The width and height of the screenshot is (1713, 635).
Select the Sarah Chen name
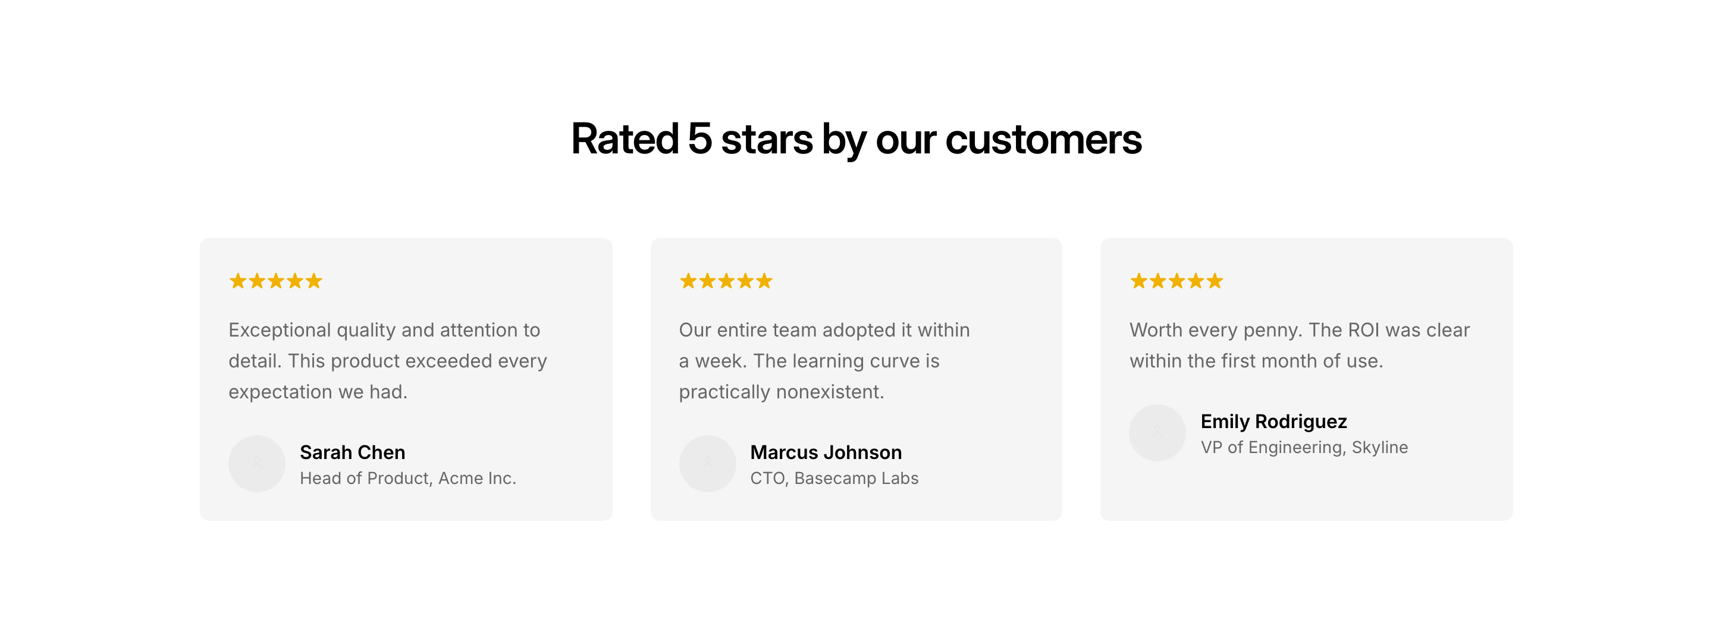click(x=353, y=452)
